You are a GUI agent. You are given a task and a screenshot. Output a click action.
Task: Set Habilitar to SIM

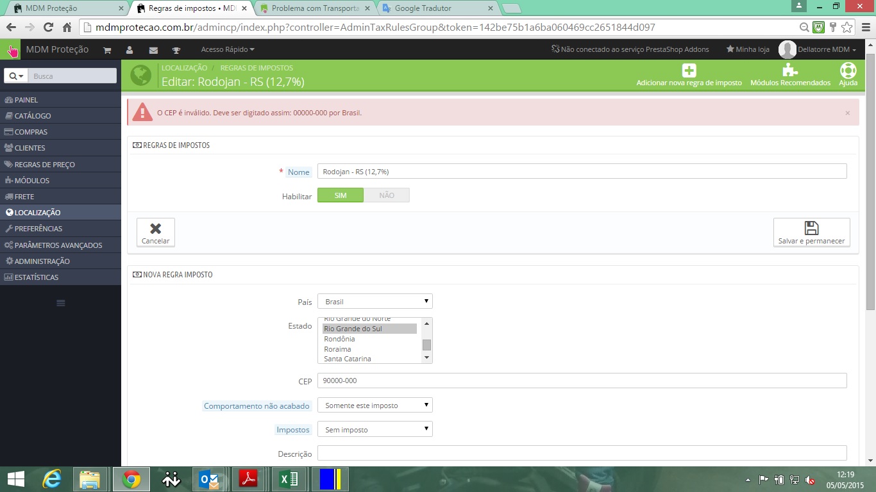pyautogui.click(x=341, y=195)
